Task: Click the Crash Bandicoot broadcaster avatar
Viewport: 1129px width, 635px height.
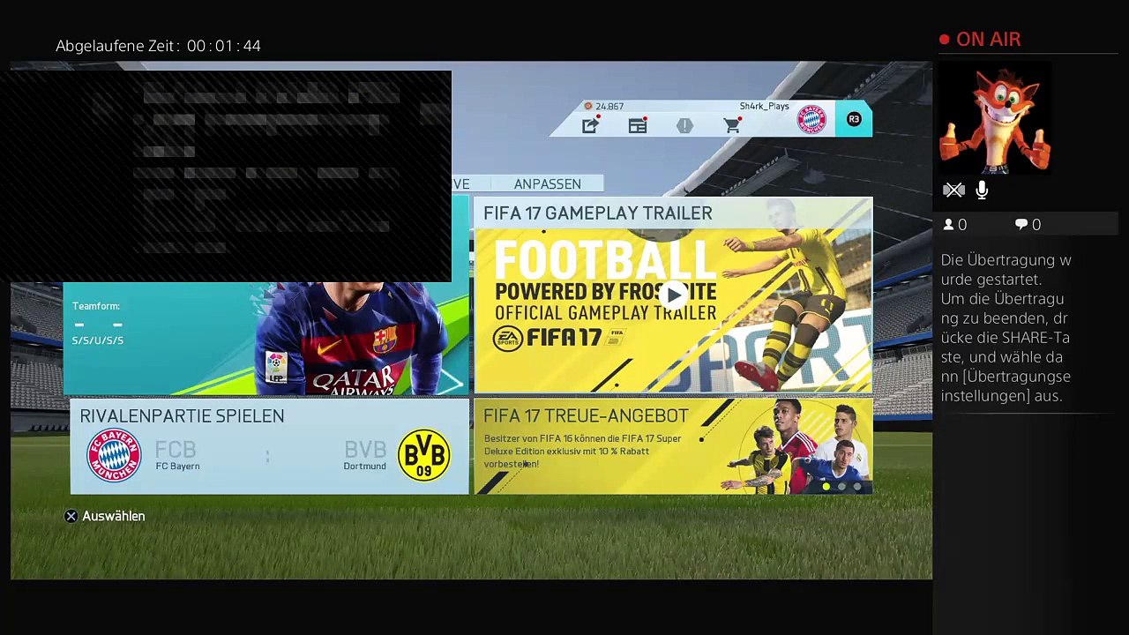Action: (995, 119)
